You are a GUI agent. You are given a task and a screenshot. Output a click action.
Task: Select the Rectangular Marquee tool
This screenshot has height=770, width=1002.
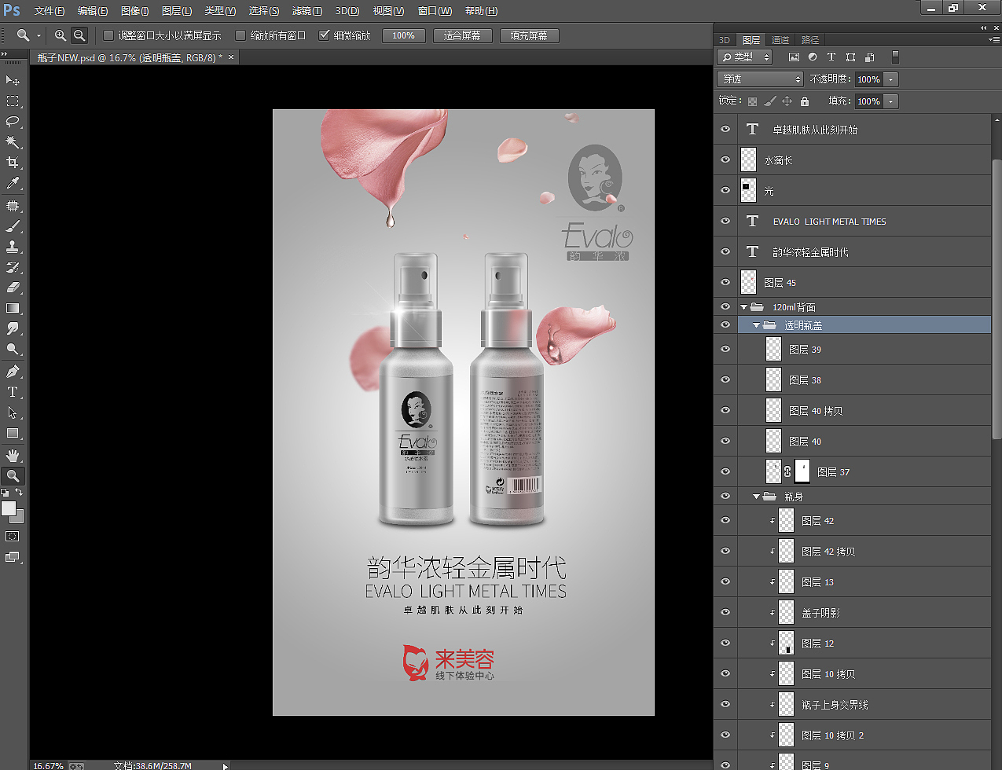(x=13, y=101)
